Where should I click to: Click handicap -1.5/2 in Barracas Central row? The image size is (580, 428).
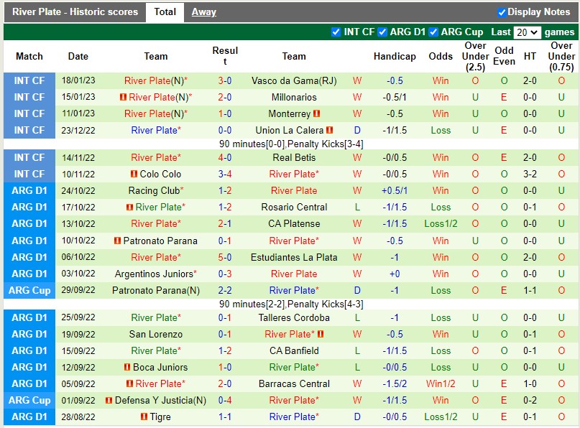[395, 383]
